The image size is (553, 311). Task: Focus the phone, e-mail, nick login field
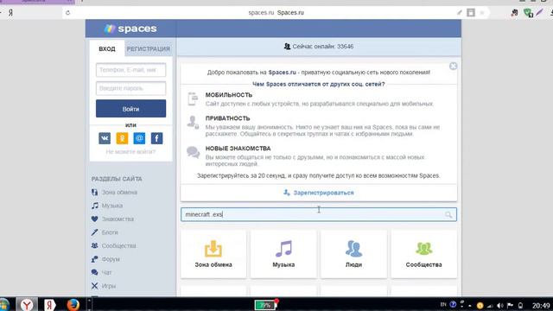click(130, 70)
